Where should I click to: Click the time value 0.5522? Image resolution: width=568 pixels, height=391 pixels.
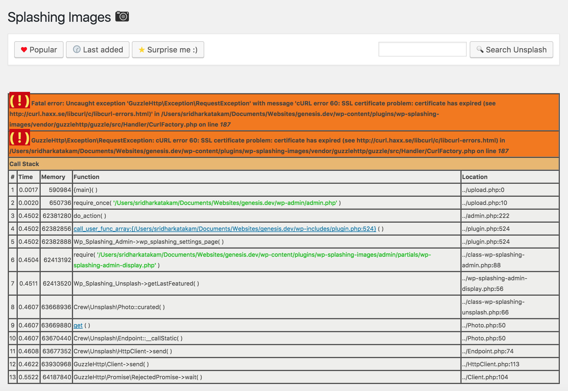tap(29, 377)
